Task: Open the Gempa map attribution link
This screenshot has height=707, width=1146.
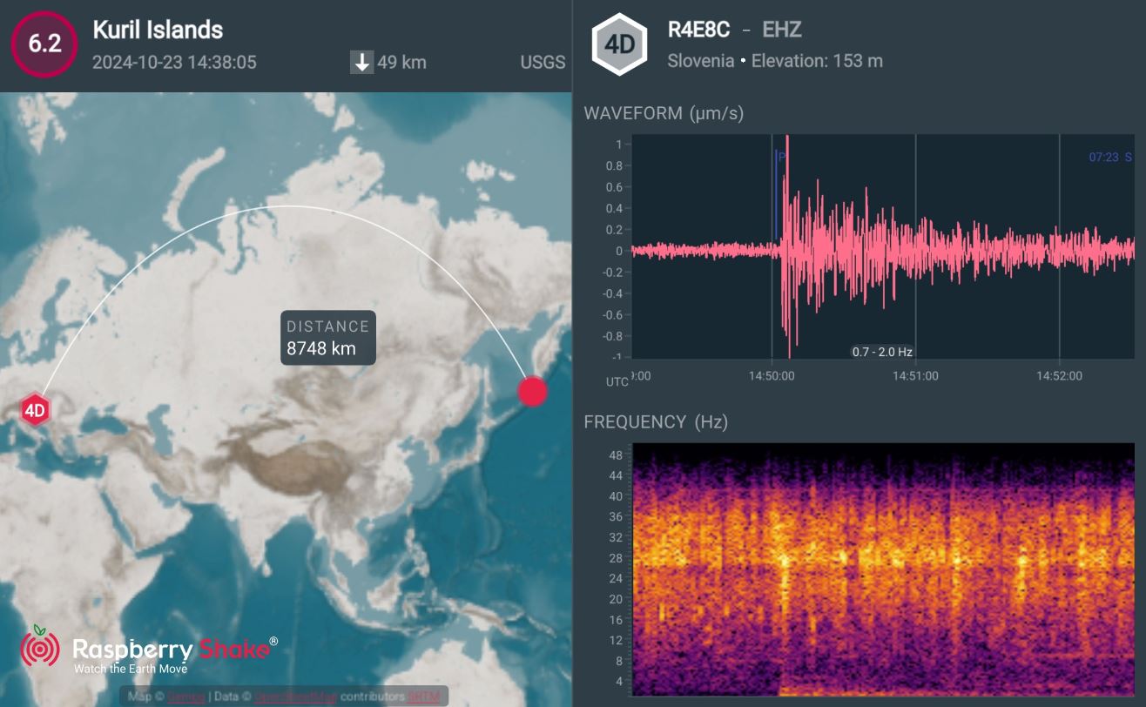Action: point(185,697)
